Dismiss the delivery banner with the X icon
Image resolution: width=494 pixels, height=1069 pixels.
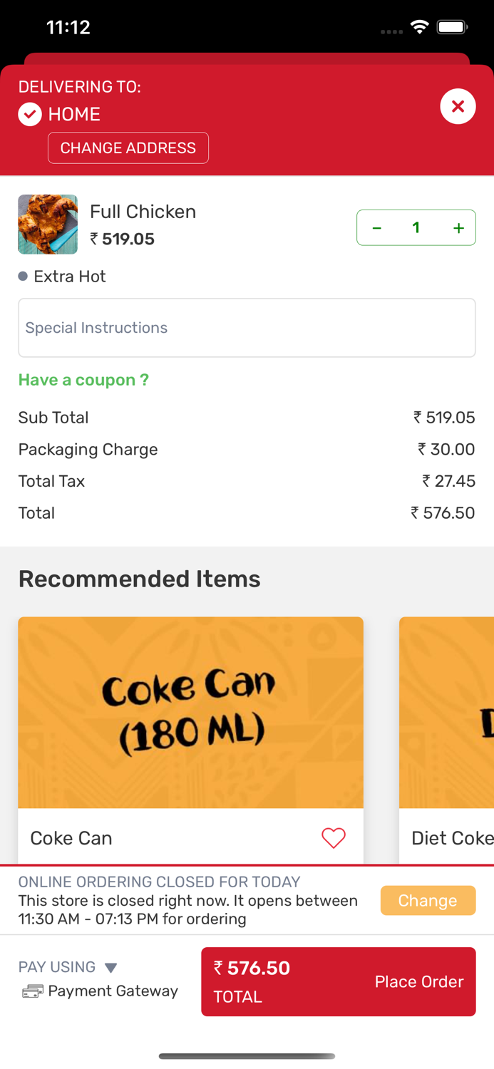(x=458, y=106)
